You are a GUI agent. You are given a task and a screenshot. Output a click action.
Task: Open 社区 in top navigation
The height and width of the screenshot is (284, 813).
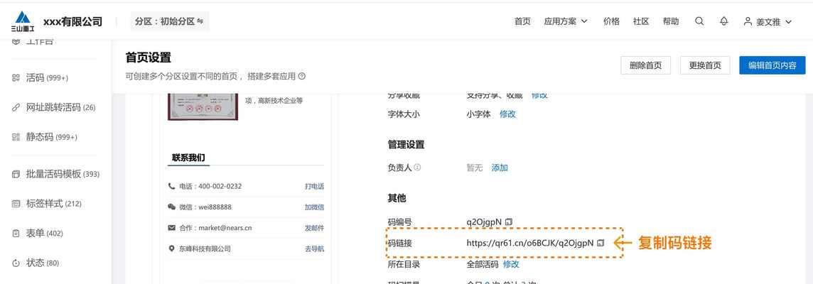[641, 21]
